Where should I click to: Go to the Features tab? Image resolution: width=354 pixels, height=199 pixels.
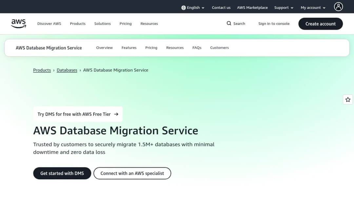(x=129, y=48)
